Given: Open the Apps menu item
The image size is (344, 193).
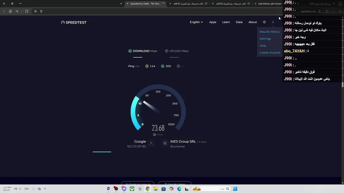Looking at the screenshot, I should point(213,22).
